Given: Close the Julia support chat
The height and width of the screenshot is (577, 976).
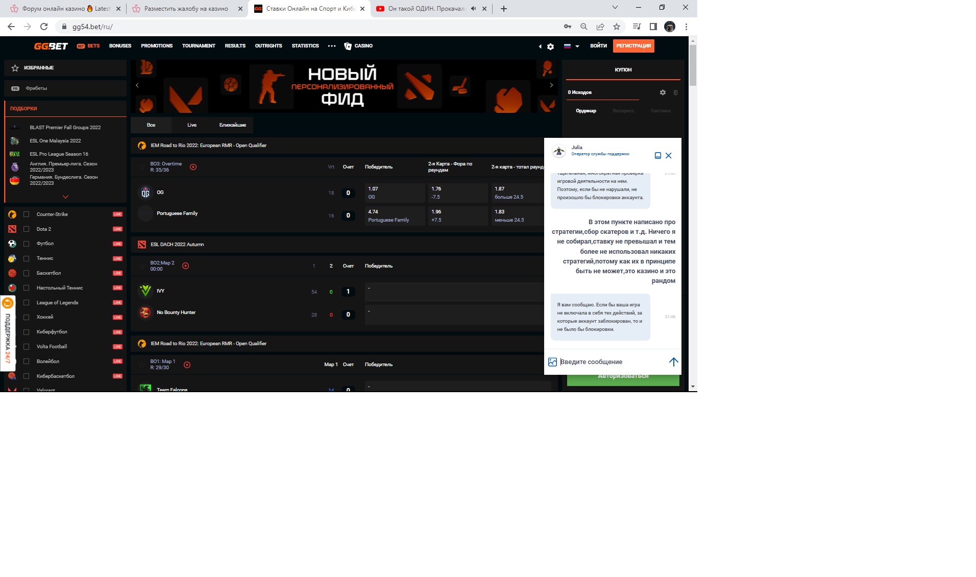Looking at the screenshot, I should pyautogui.click(x=668, y=156).
